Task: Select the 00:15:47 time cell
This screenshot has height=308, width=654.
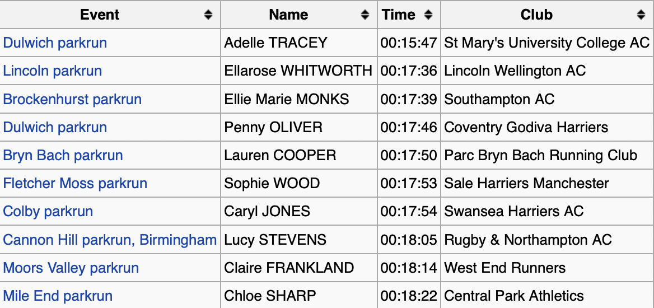Action: click(x=409, y=43)
